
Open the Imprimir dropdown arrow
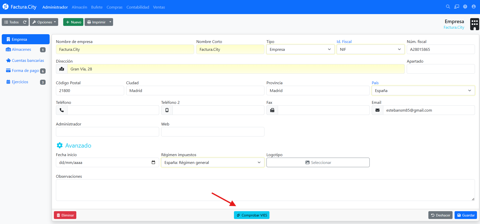[x=110, y=22]
